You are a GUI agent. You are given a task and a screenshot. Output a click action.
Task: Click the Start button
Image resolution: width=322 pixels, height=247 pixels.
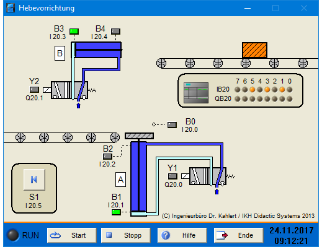(x=72, y=235)
